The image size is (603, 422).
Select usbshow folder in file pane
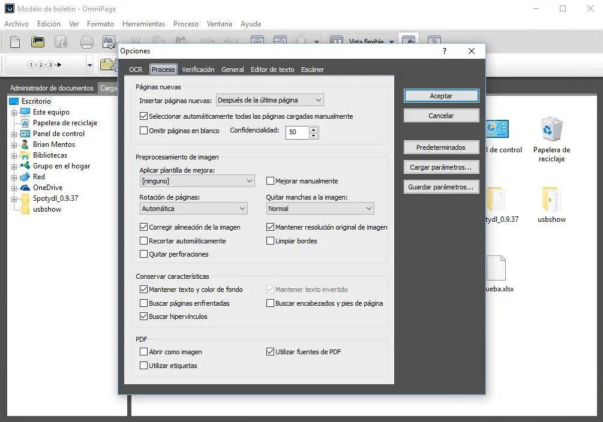pos(551,198)
